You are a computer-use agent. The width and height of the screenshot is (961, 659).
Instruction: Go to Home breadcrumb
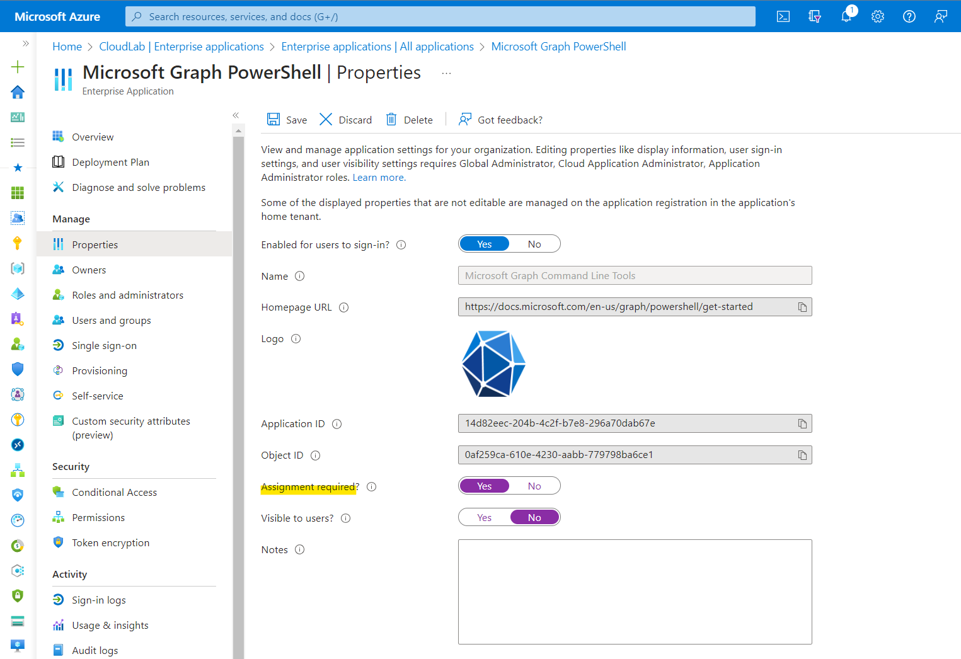(67, 47)
